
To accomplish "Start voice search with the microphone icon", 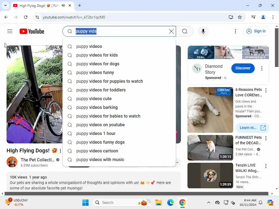I will (x=203, y=31).
